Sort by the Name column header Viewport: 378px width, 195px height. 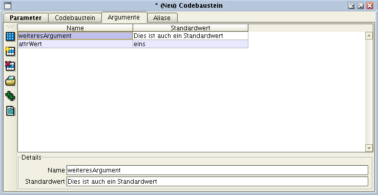click(75, 28)
